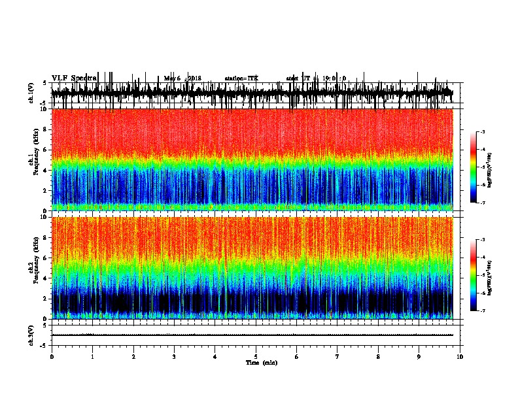Click the ch.2 spectrogram "2" kHz tick label
The width and height of the screenshot is (518, 400).
pyautogui.click(x=46, y=299)
